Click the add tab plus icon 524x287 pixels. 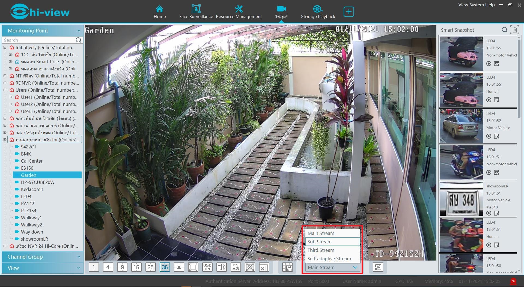point(349,12)
